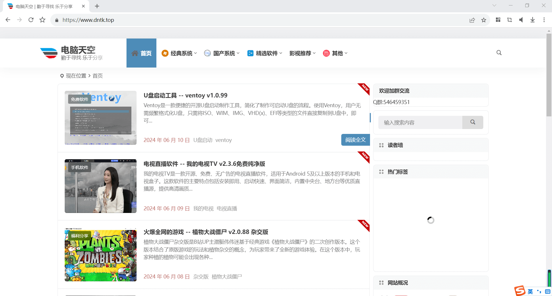Click the 首页 breadcrumb link
Viewport: 552px width, 296px height.
(x=97, y=76)
